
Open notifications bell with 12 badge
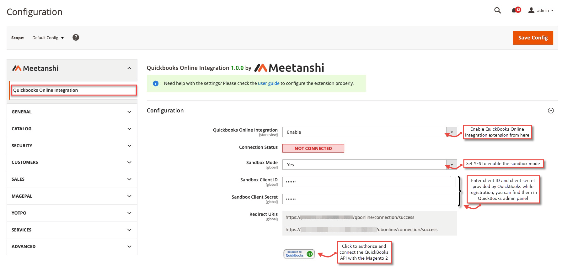(x=516, y=10)
